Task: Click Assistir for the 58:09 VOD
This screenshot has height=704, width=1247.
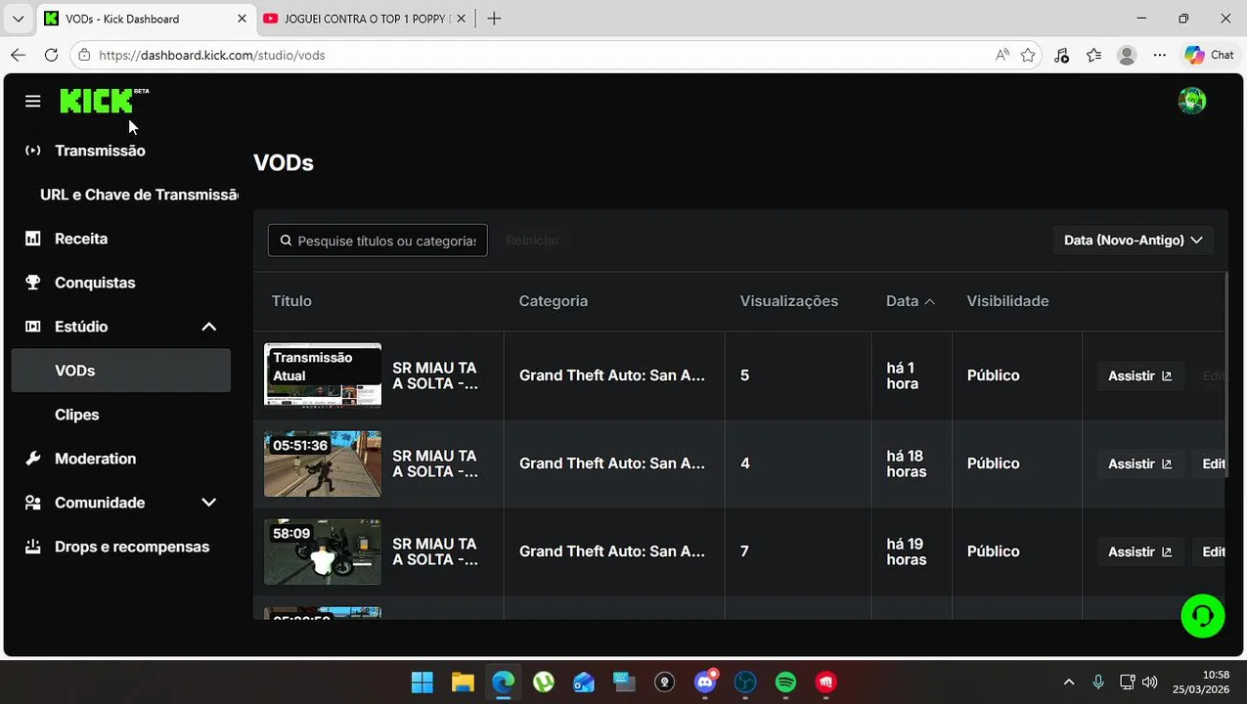Action: coord(1139,551)
